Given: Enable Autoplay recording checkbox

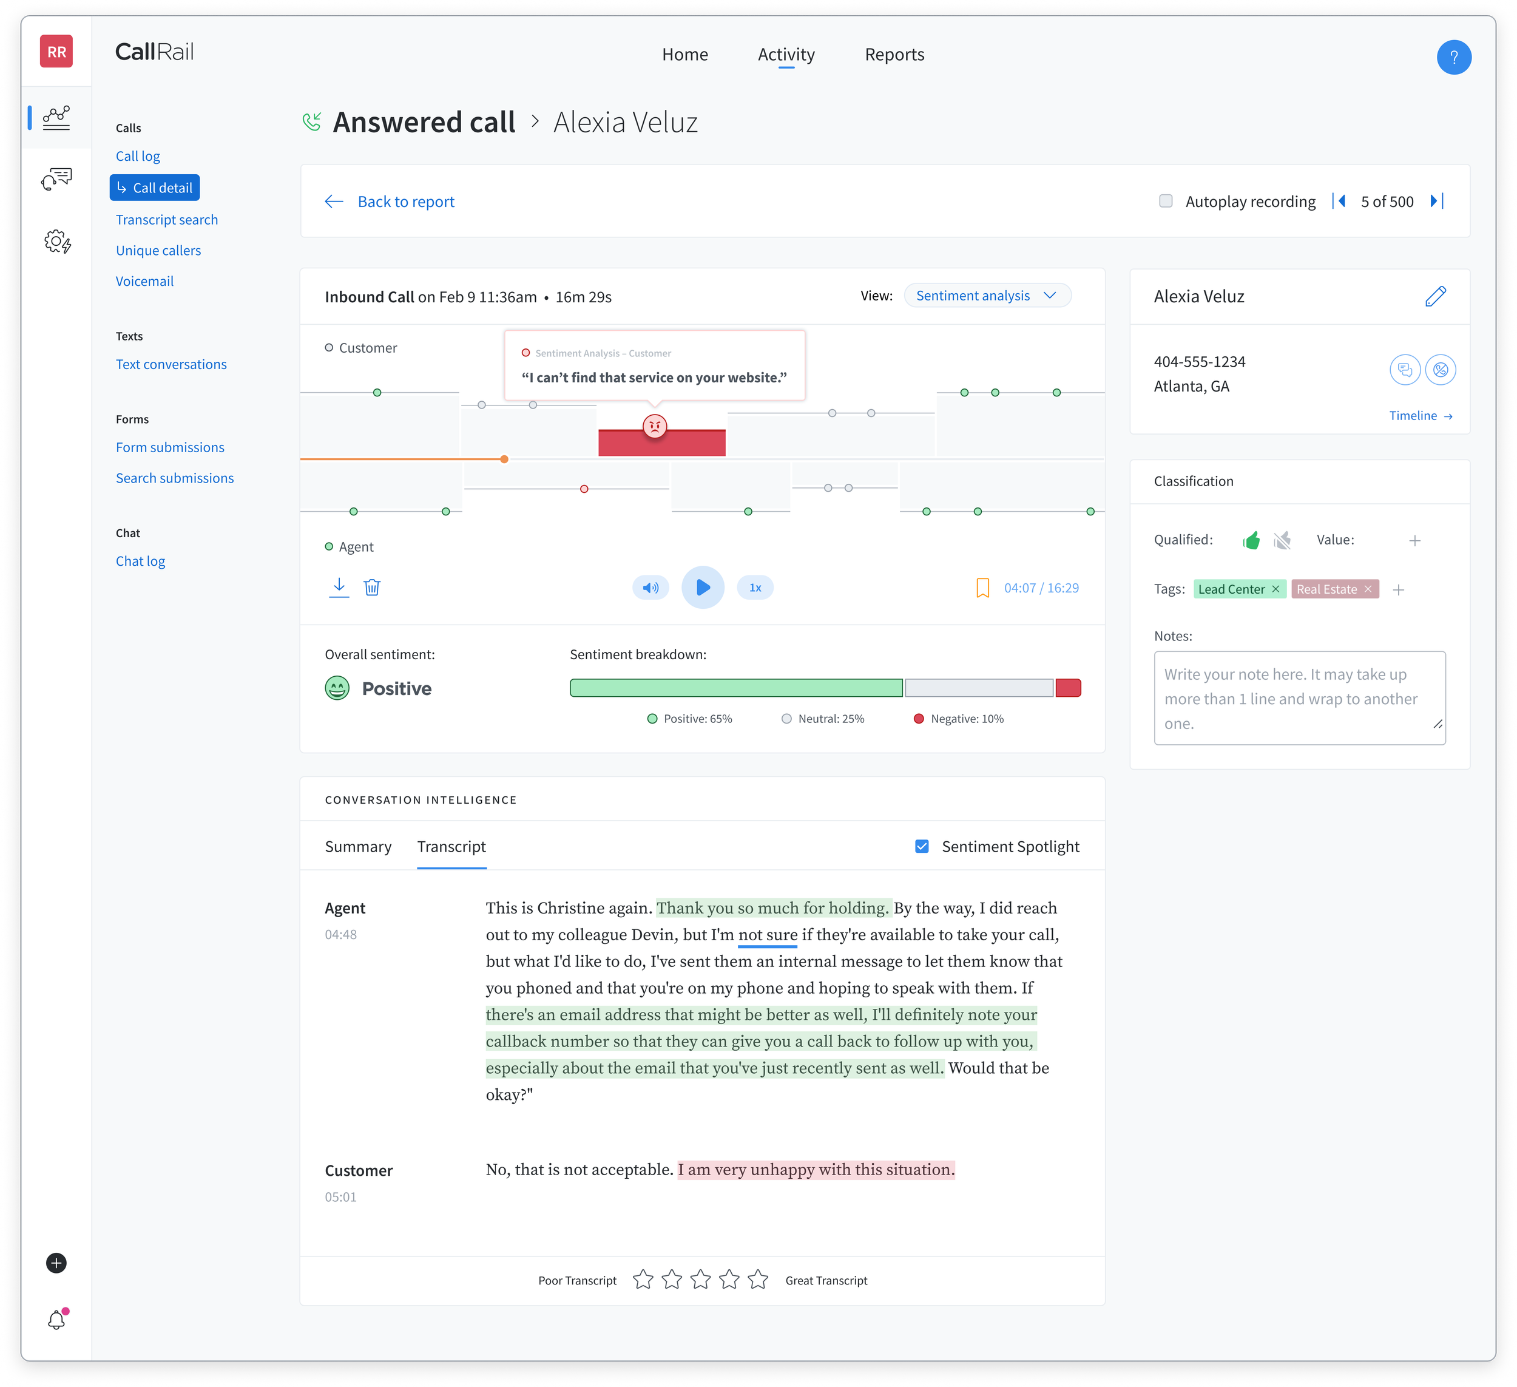Looking at the screenshot, I should (1166, 201).
